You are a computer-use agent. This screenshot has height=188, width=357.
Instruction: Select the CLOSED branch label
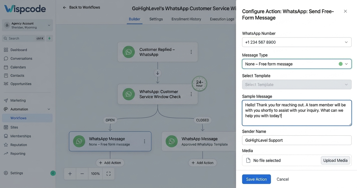pyautogui.click(x=203, y=120)
